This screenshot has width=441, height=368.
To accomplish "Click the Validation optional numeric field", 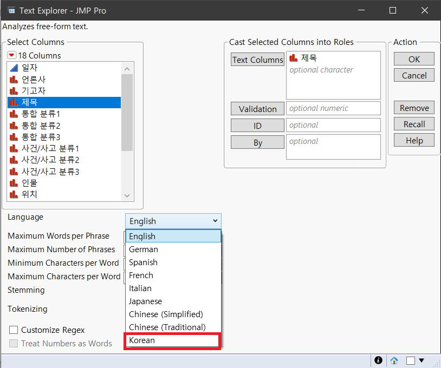I will [x=333, y=108].
